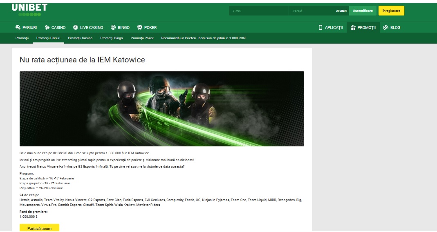Open the Promoții main menu item

[363, 27]
